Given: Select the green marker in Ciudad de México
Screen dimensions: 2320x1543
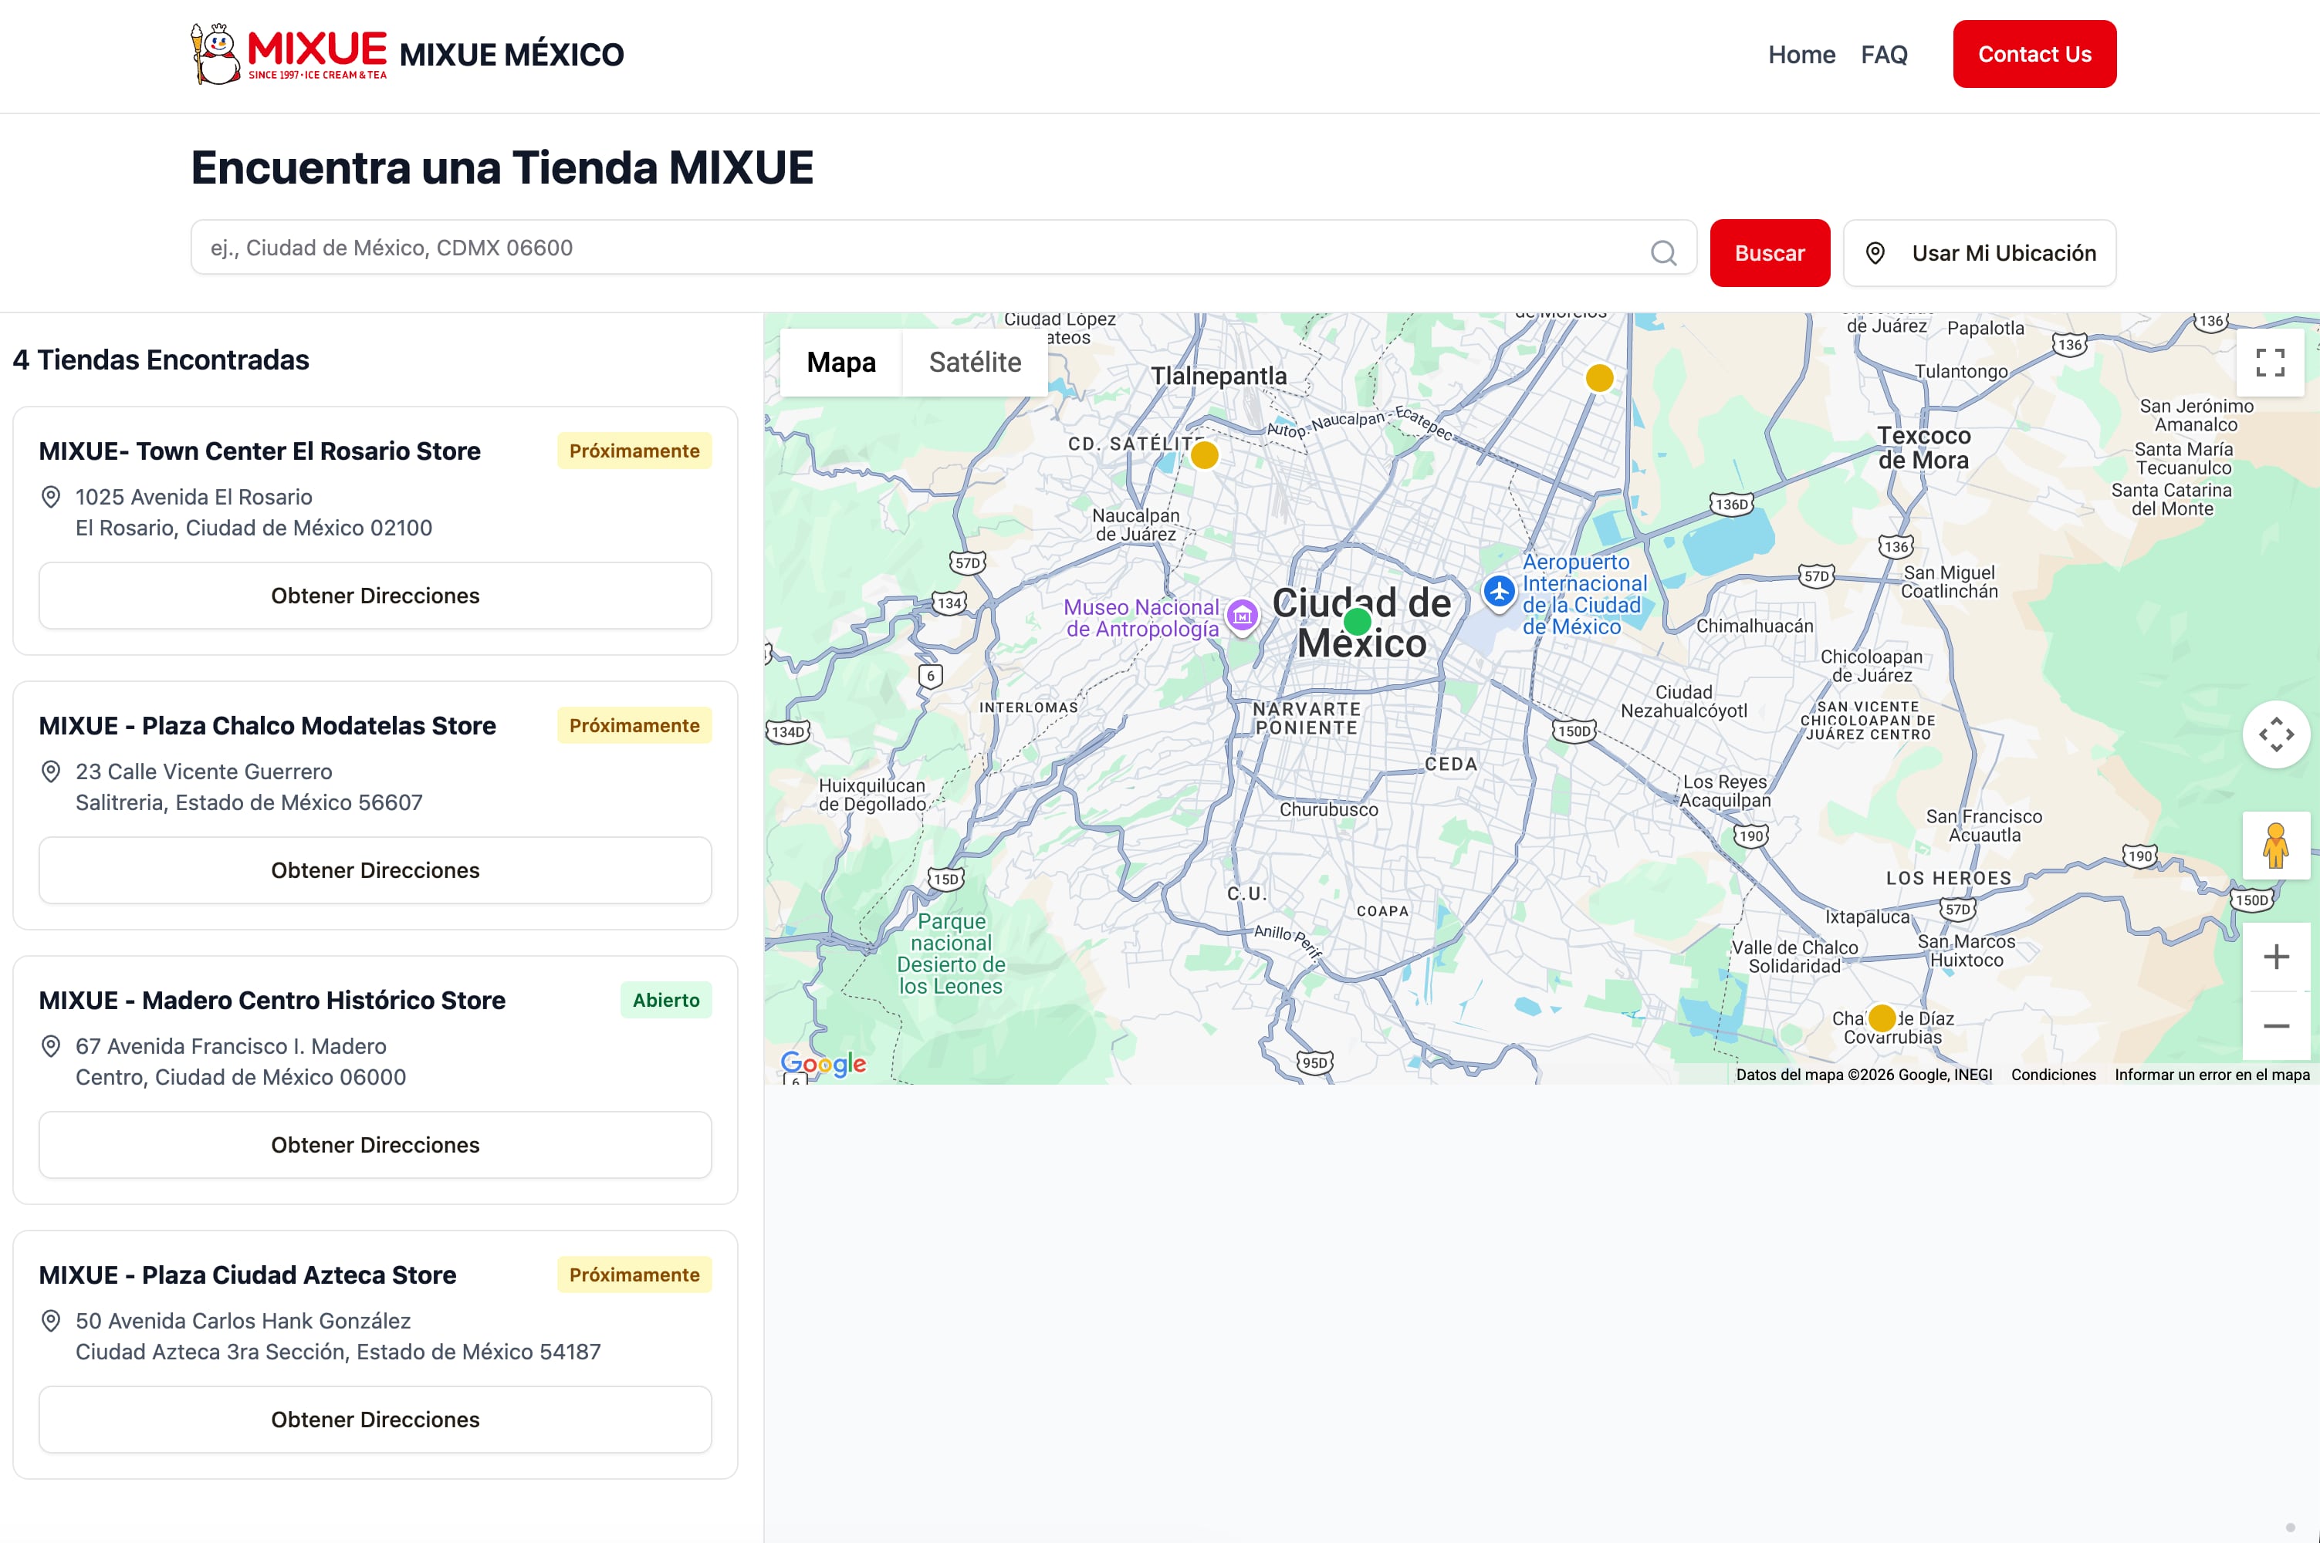Looking at the screenshot, I should click(x=1358, y=620).
